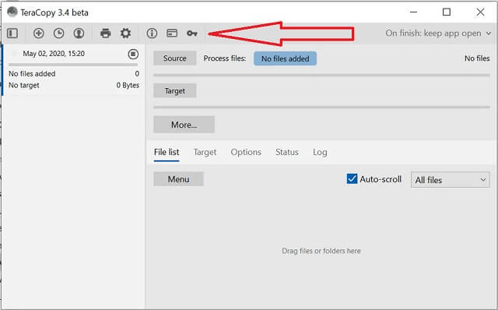Click the user account circle icon
Viewport: 498px width, 310px height.
[79, 33]
